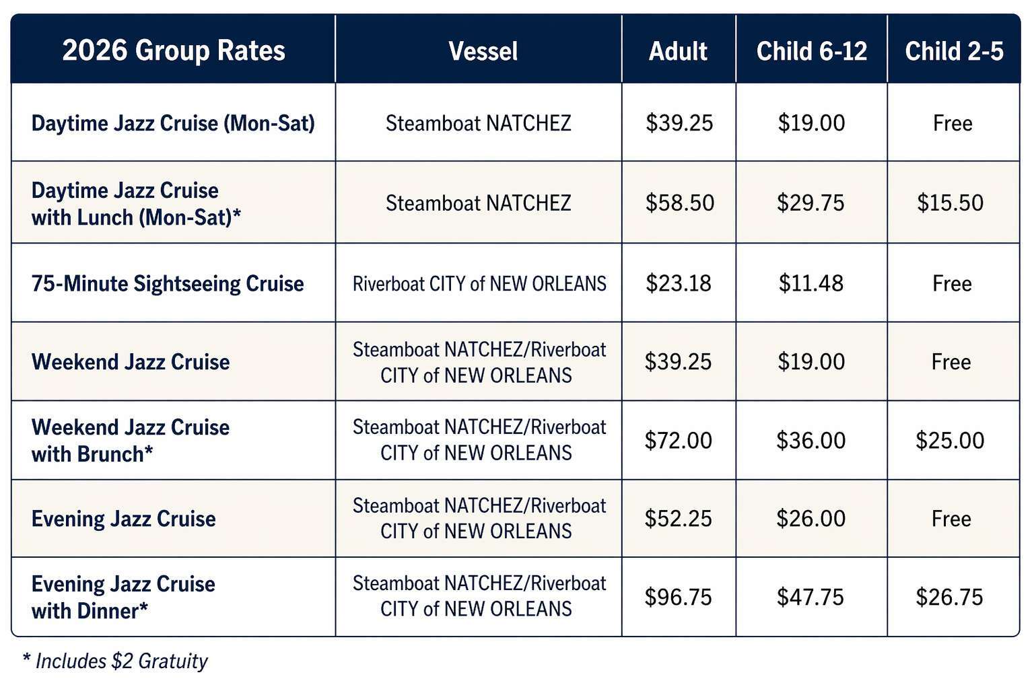Click the $58.50 adult lunch cruise price
1034x689 pixels.
[679, 203]
